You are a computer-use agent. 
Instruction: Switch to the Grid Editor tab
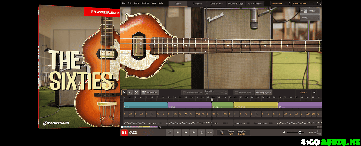[x=217, y=4]
